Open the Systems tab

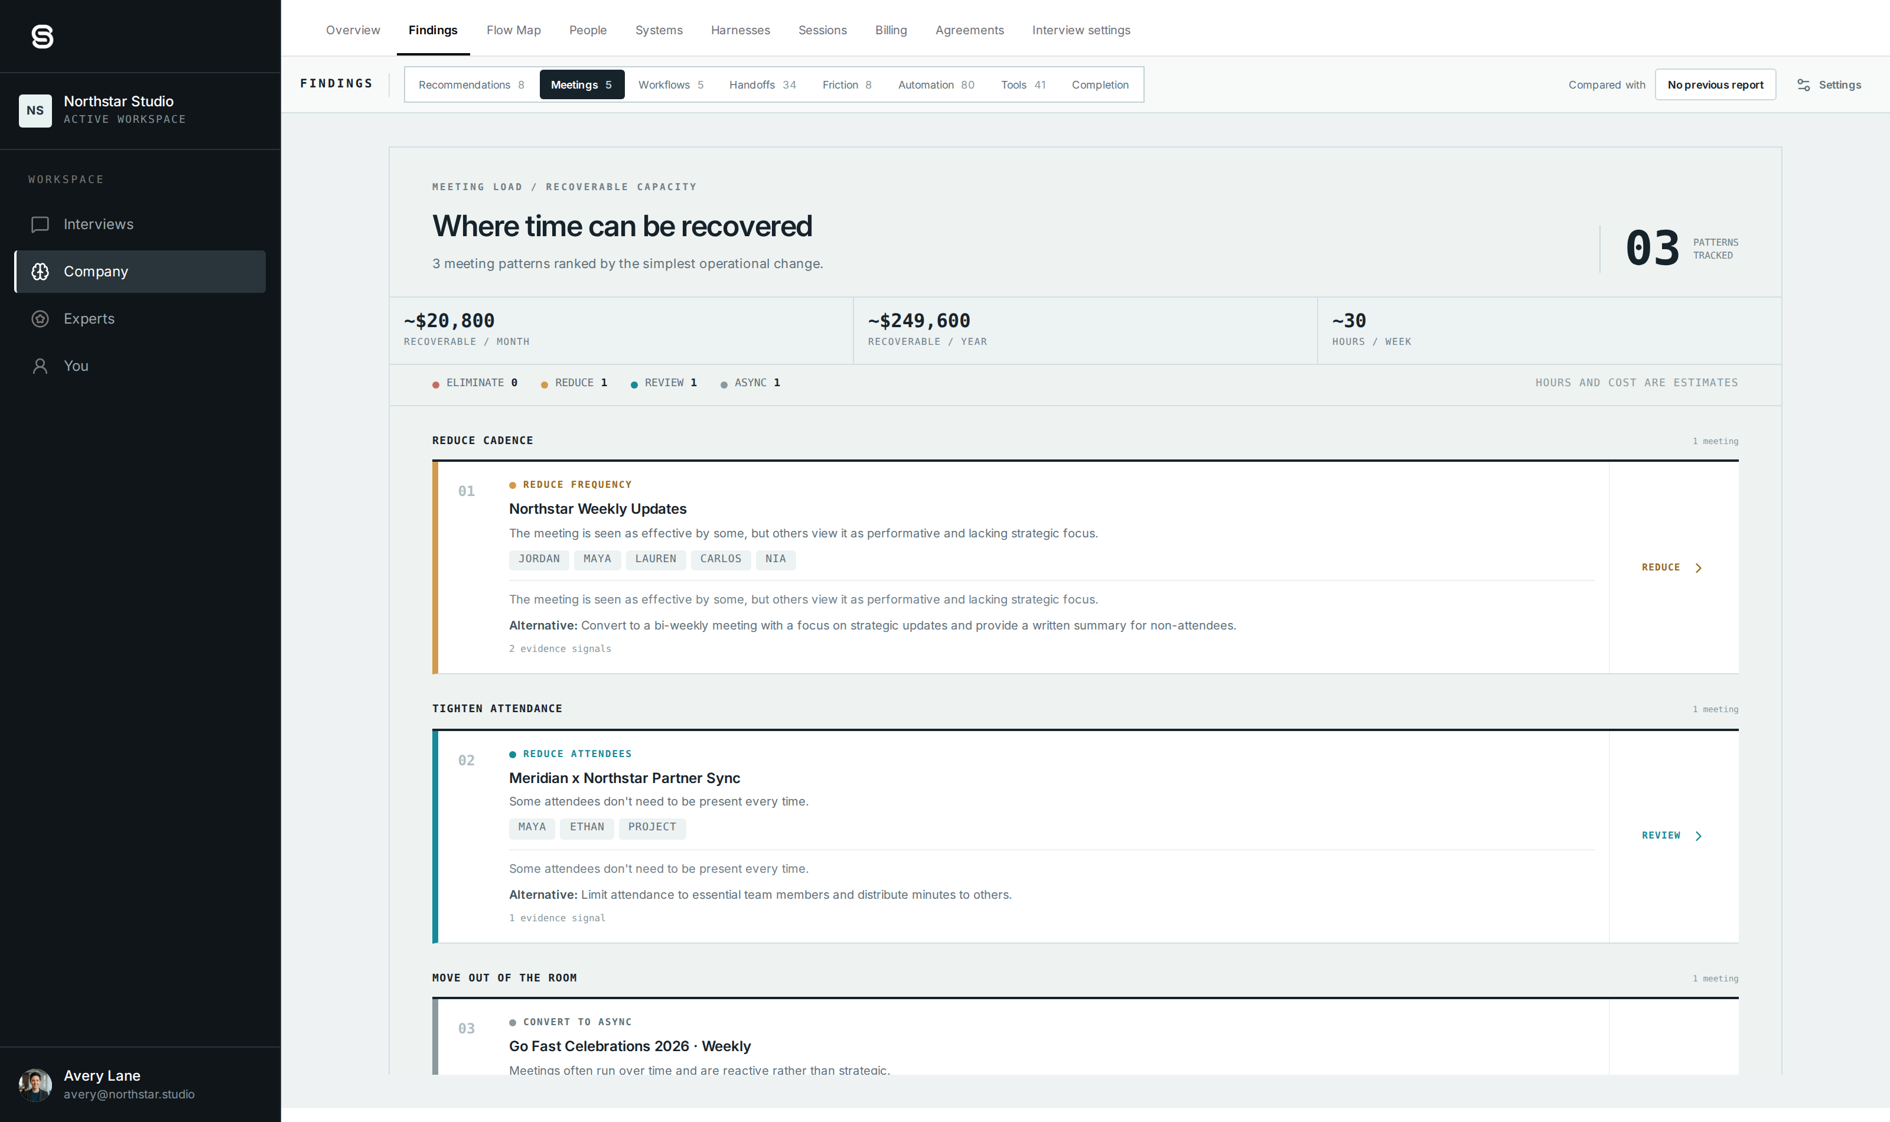[659, 30]
